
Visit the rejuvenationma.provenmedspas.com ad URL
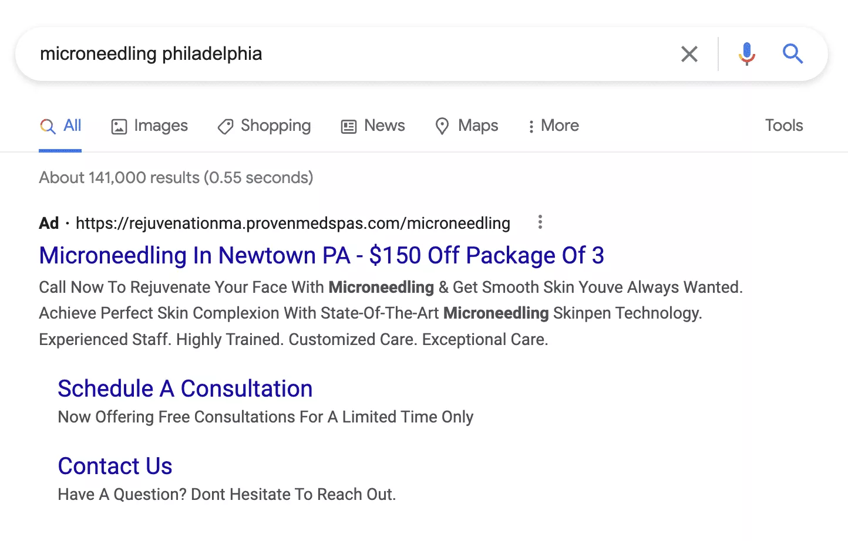(x=292, y=223)
